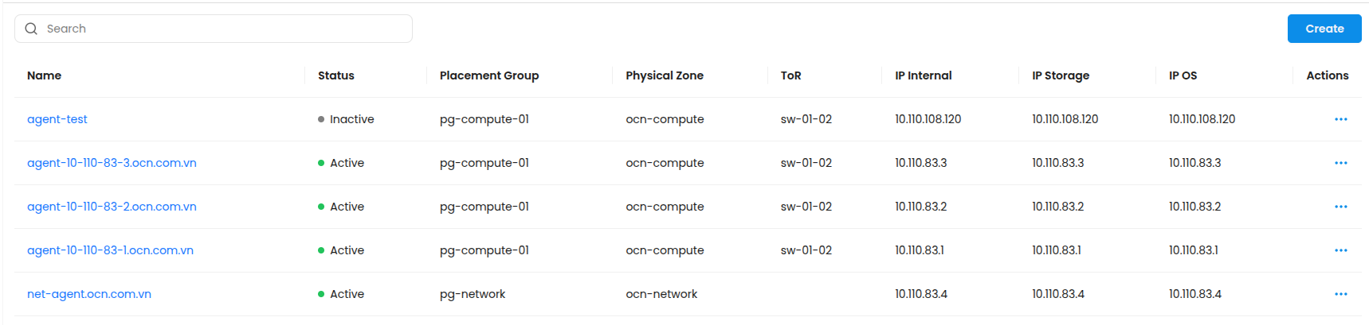The height and width of the screenshot is (325, 1369).
Task: Open agent-10-110-83-1.ocn.com.vn link
Action: [110, 250]
